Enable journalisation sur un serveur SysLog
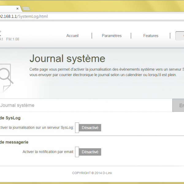The image size is (184, 184). tap(88, 128)
